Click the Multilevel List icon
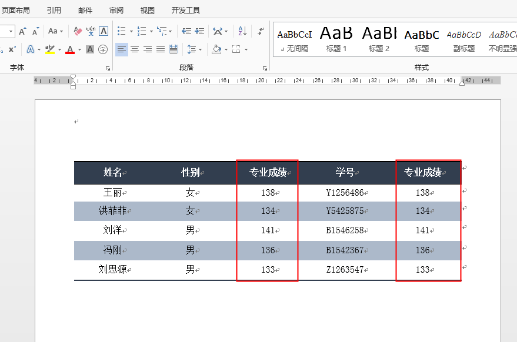The height and width of the screenshot is (342, 517). 162,31
